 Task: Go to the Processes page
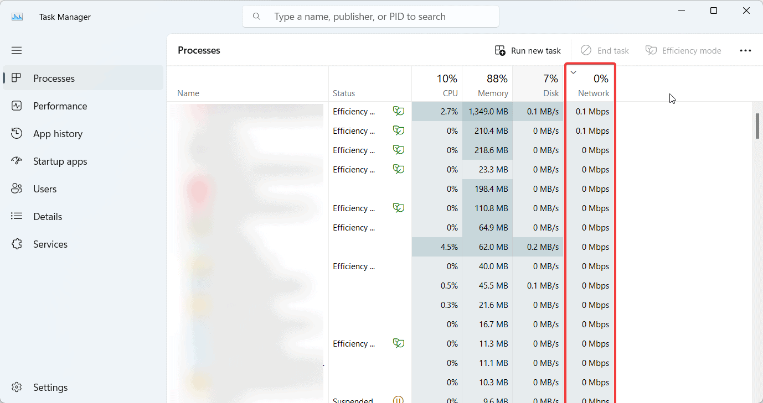83,78
